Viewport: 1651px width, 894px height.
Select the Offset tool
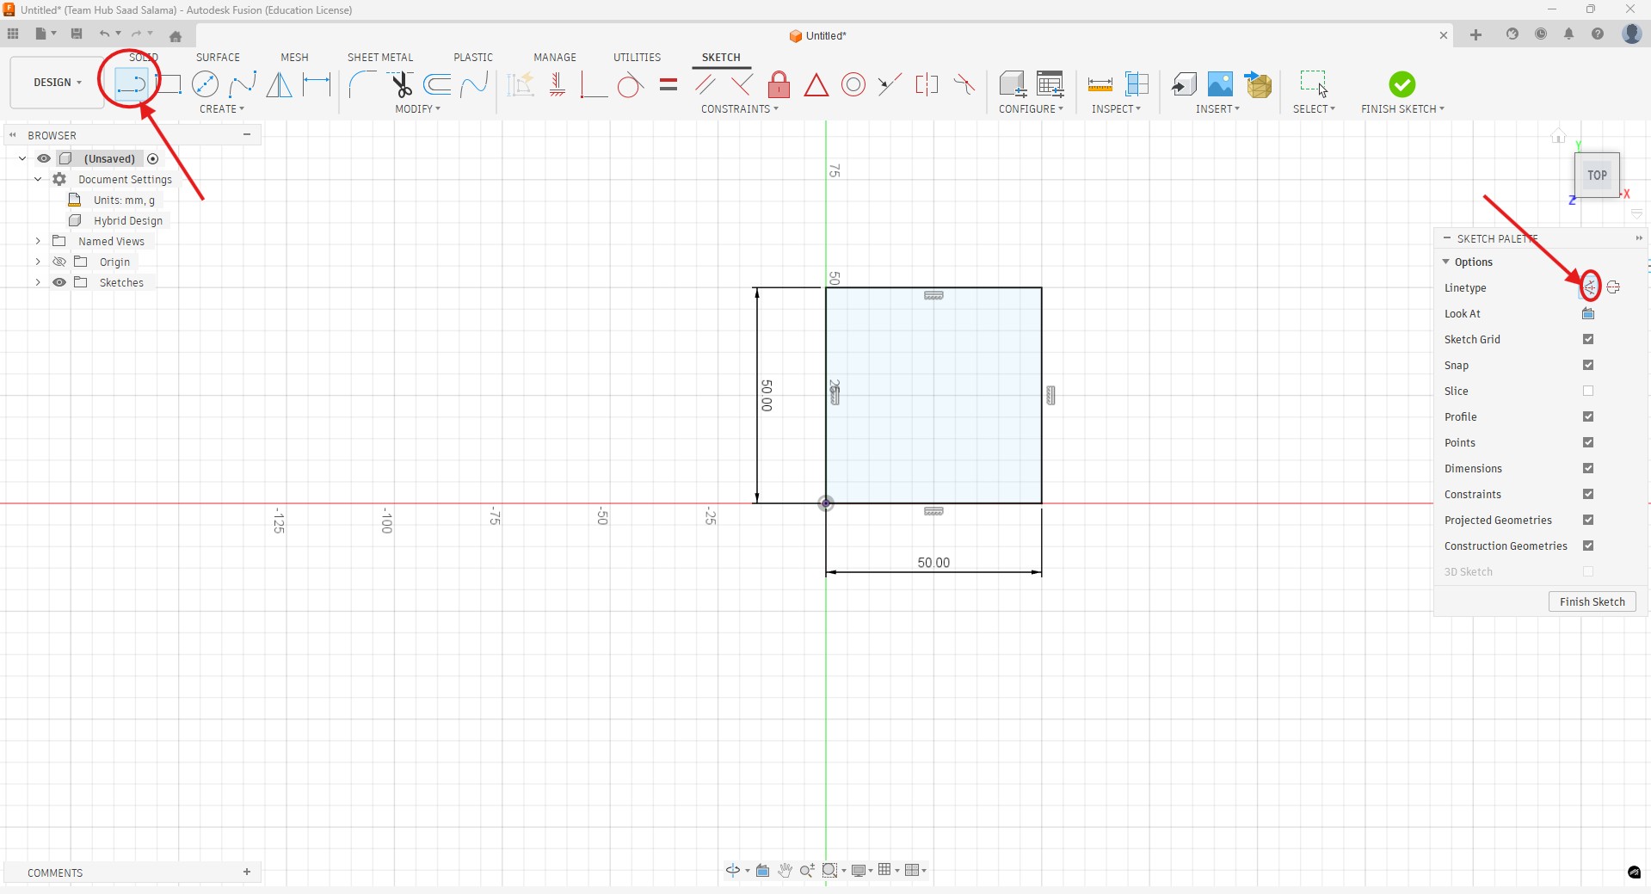(x=438, y=83)
